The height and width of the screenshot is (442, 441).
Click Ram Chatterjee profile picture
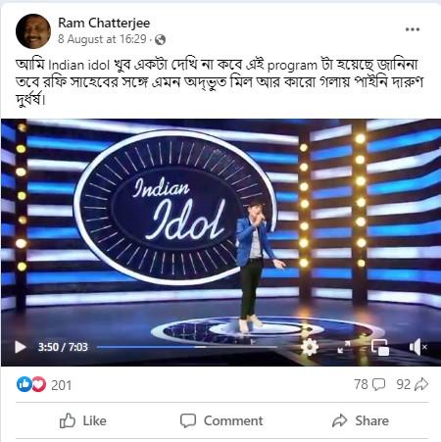point(33,31)
